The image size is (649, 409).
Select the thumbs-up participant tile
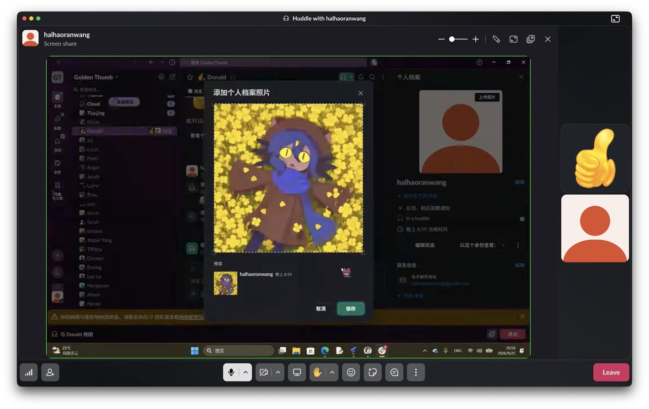click(x=595, y=158)
